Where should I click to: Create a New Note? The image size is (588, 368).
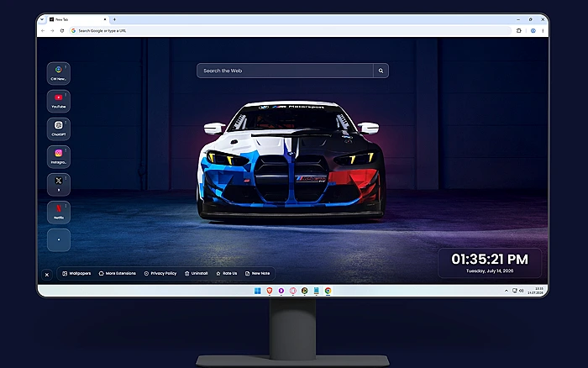(257, 273)
